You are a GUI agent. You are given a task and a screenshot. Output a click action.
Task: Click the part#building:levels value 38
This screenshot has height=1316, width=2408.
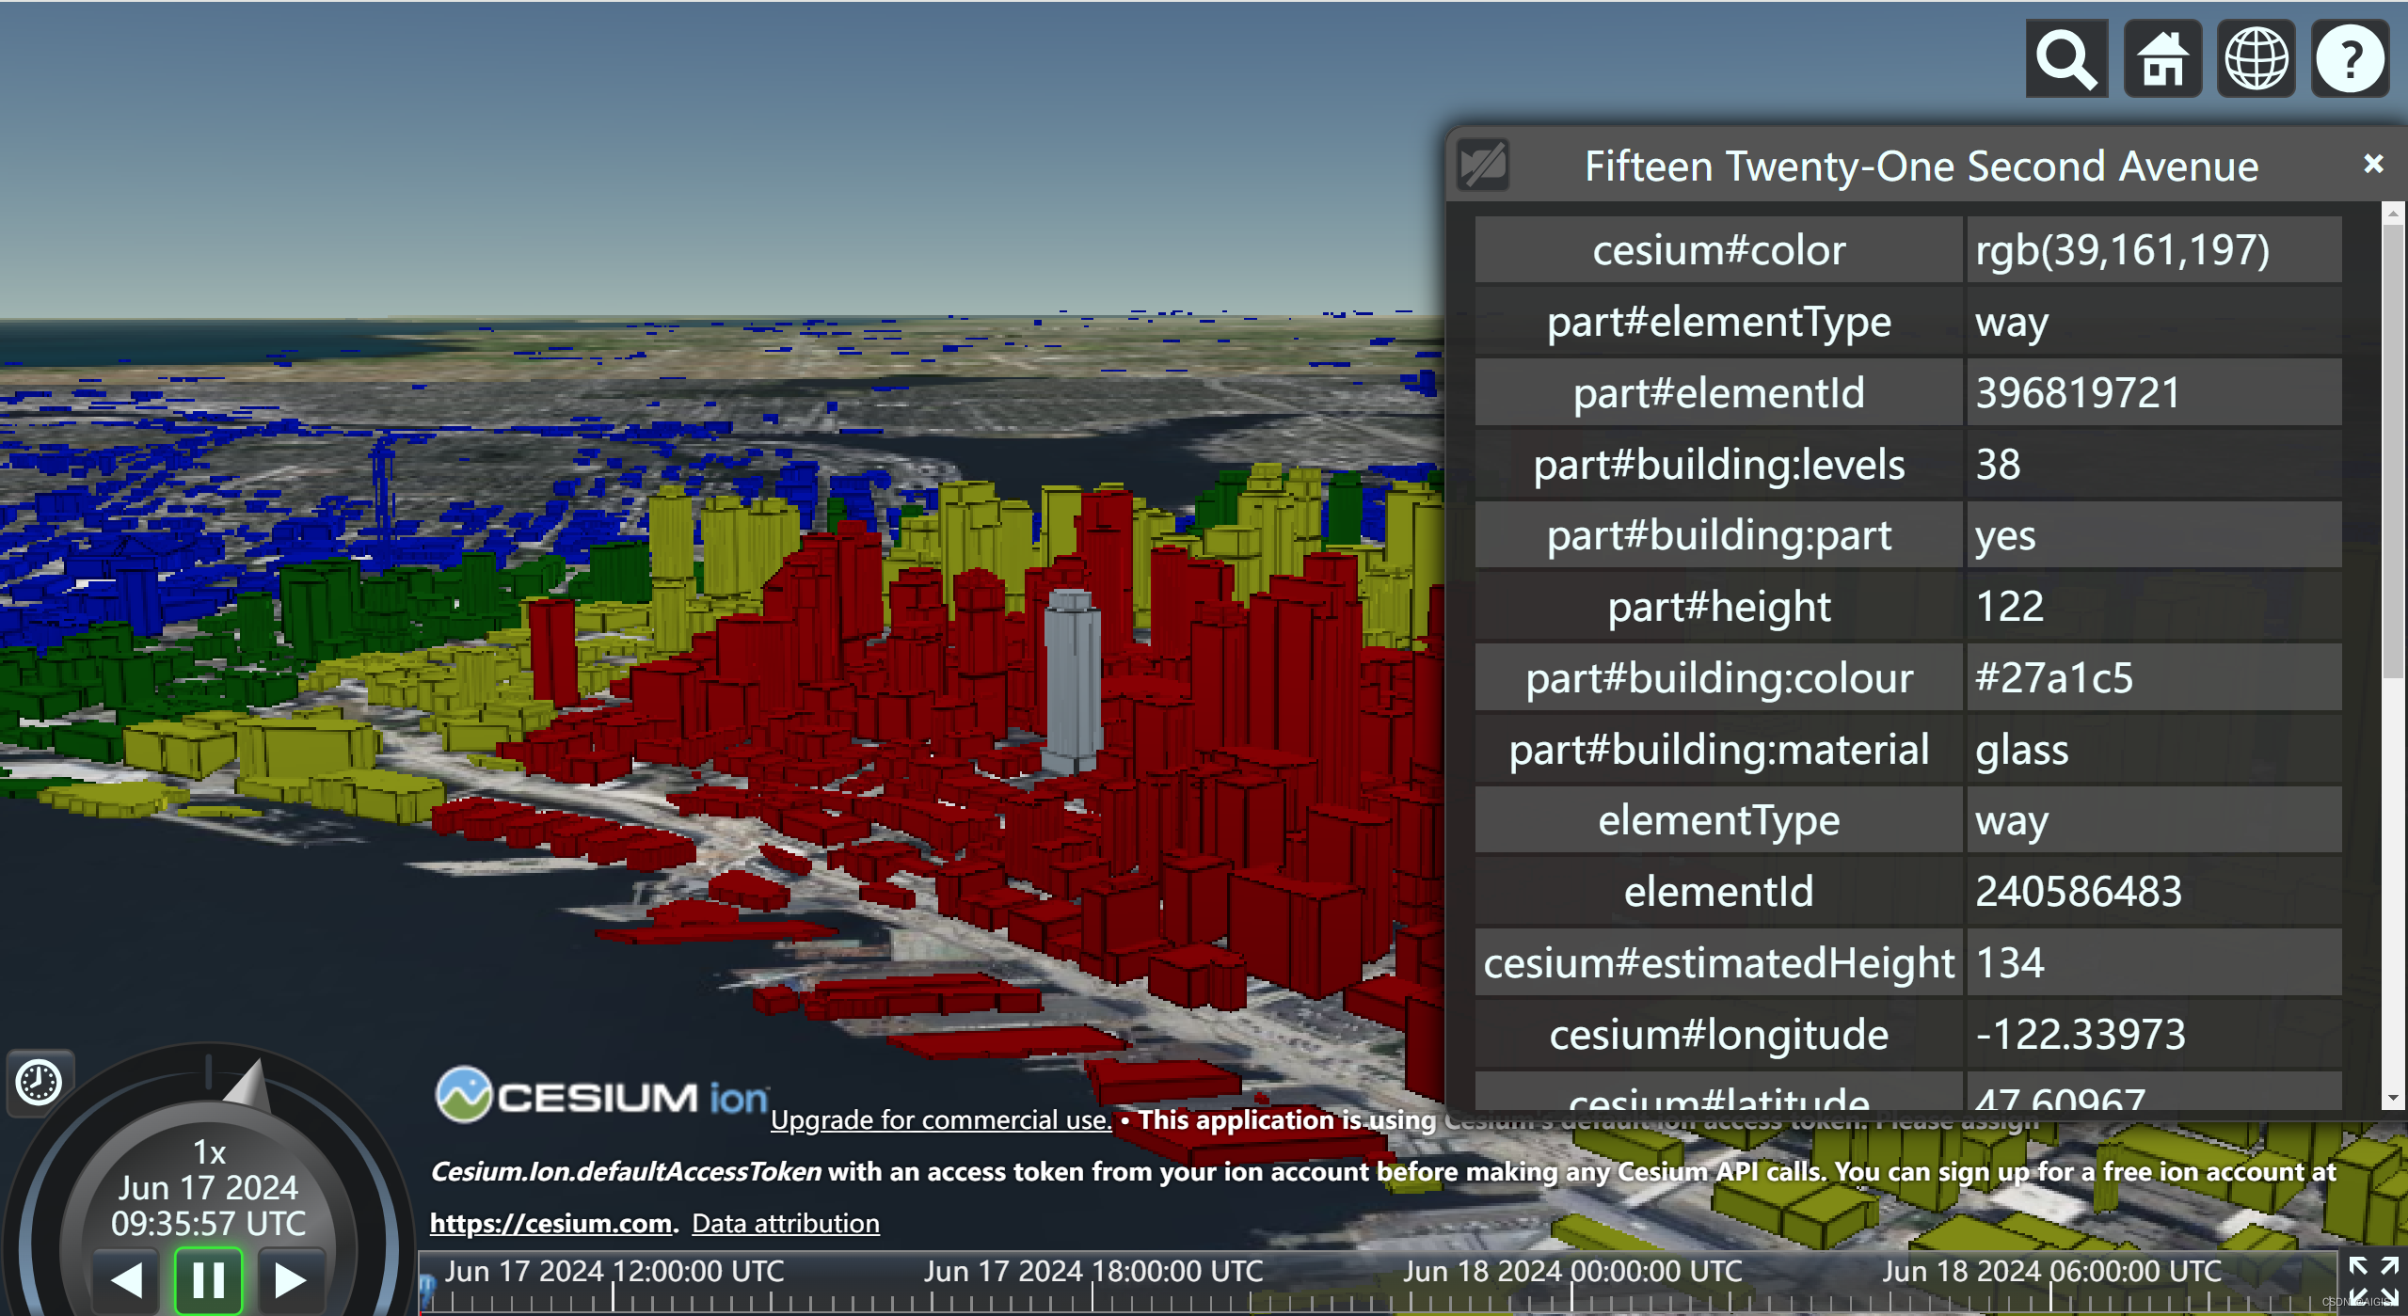click(1998, 464)
